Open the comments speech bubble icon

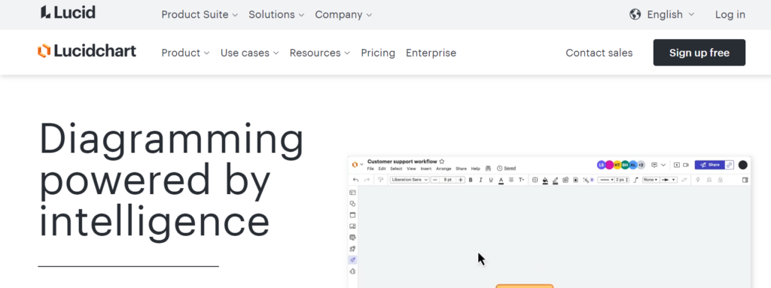coord(654,165)
